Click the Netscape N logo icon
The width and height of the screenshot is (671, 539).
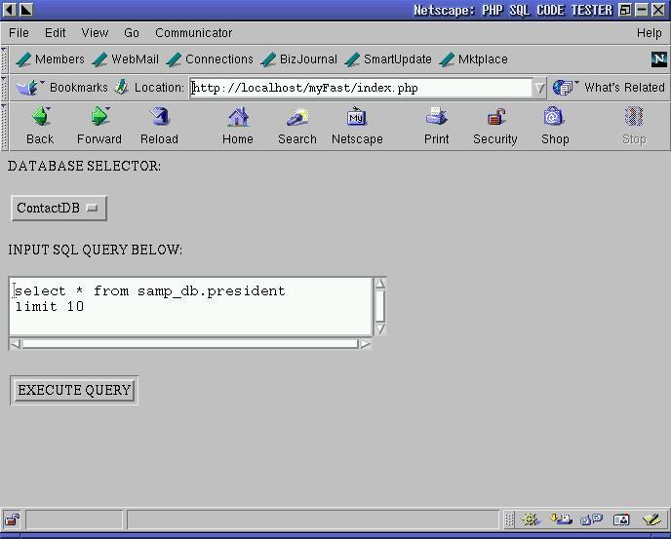point(658,59)
